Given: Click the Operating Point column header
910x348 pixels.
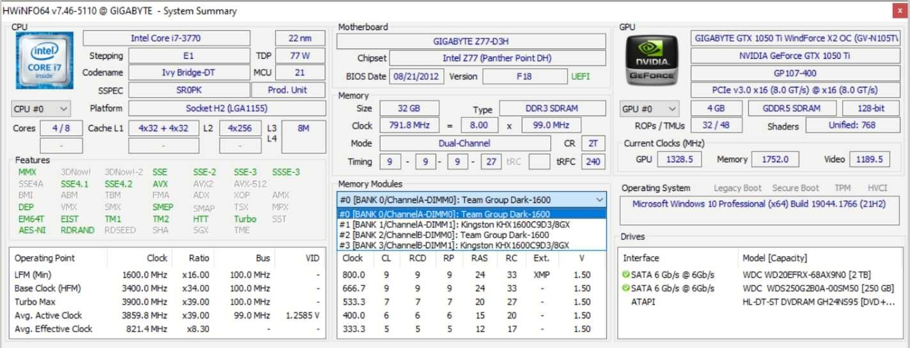Looking at the screenshot, I should coord(45,259).
